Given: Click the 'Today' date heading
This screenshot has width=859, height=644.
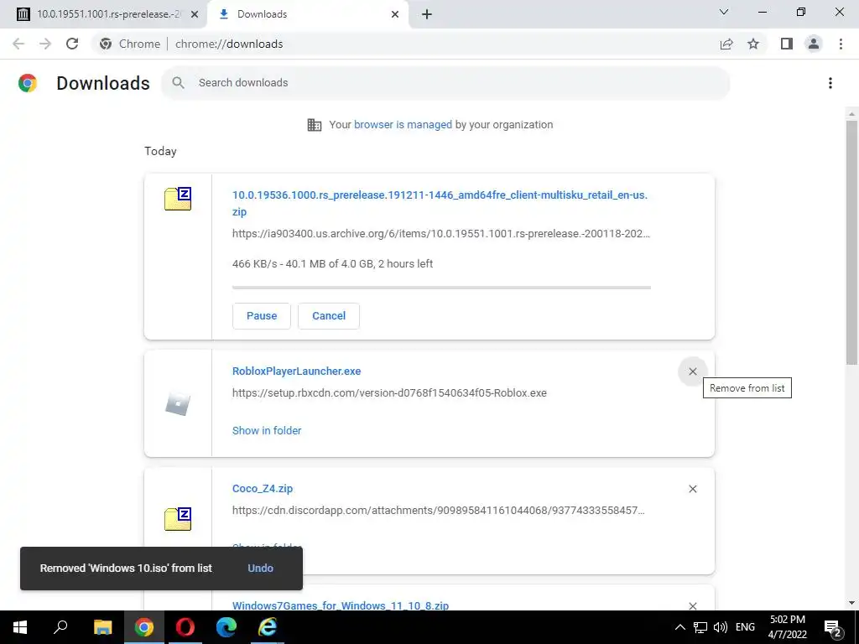Looking at the screenshot, I should [160, 151].
